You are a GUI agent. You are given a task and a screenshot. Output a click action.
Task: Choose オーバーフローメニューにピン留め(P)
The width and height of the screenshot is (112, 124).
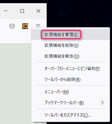click(x=71, y=68)
